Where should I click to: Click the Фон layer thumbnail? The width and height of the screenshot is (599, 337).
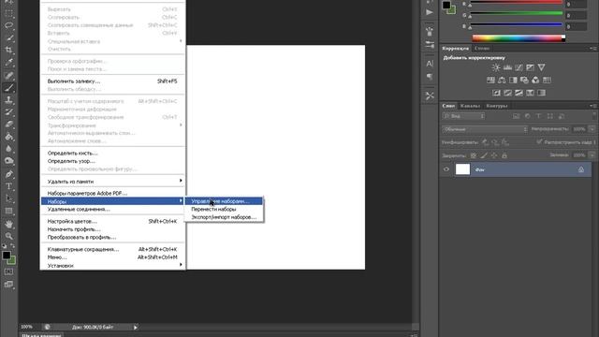(462, 169)
